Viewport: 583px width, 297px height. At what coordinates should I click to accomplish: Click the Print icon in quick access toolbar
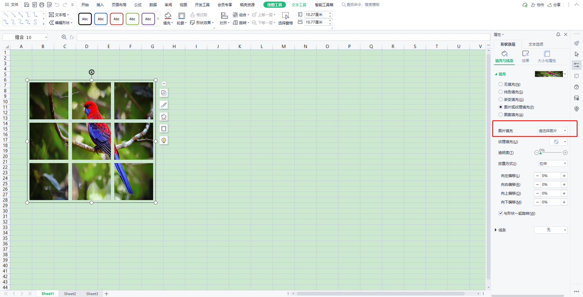(42, 4)
